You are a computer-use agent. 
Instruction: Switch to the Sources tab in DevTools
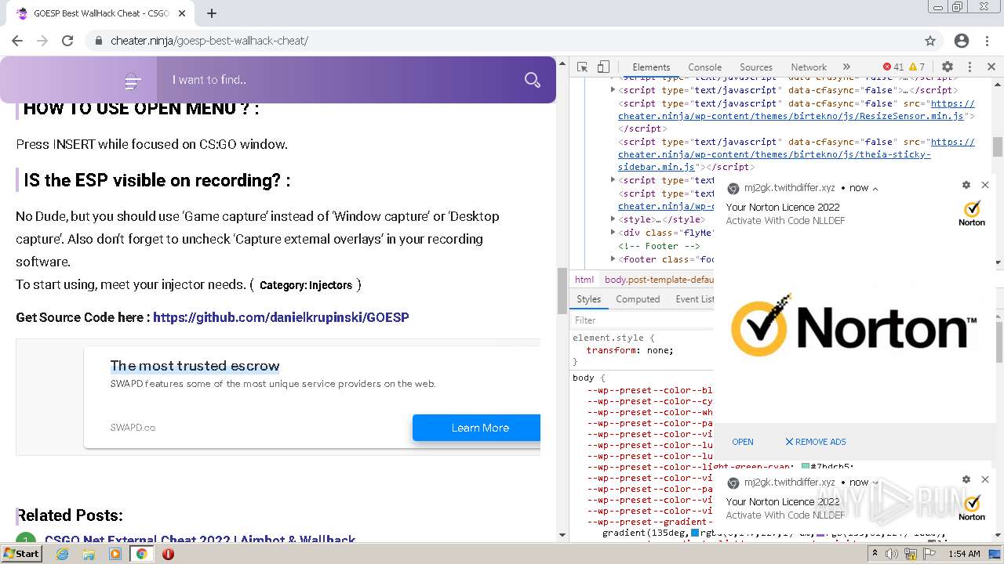[756, 67]
